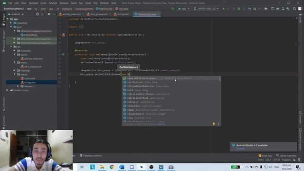Toggle the Project tool window side tab
Viewport: 304px width, 171px height.
tap(3, 20)
